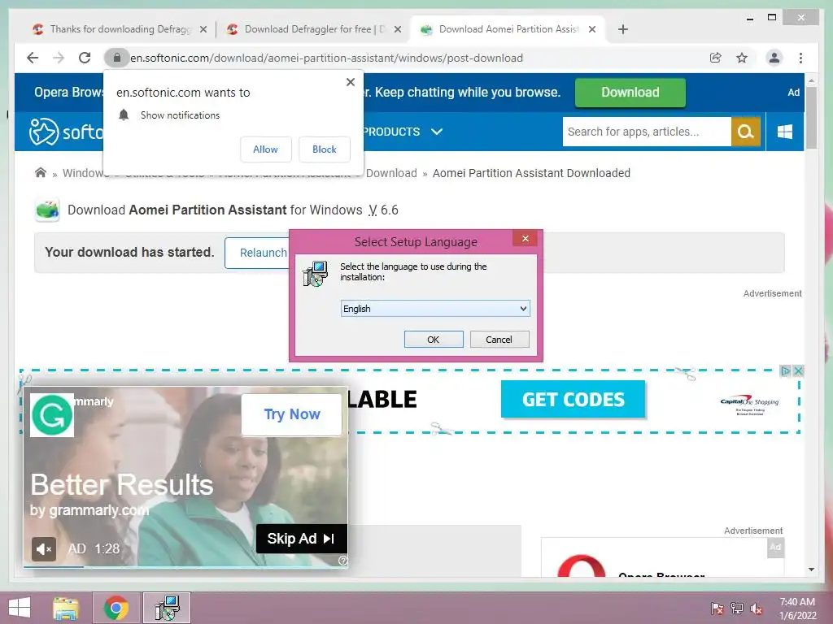
Task: Click the page scrollbar up arrow
Action: 811,80
